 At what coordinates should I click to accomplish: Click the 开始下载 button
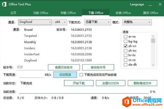79,83
